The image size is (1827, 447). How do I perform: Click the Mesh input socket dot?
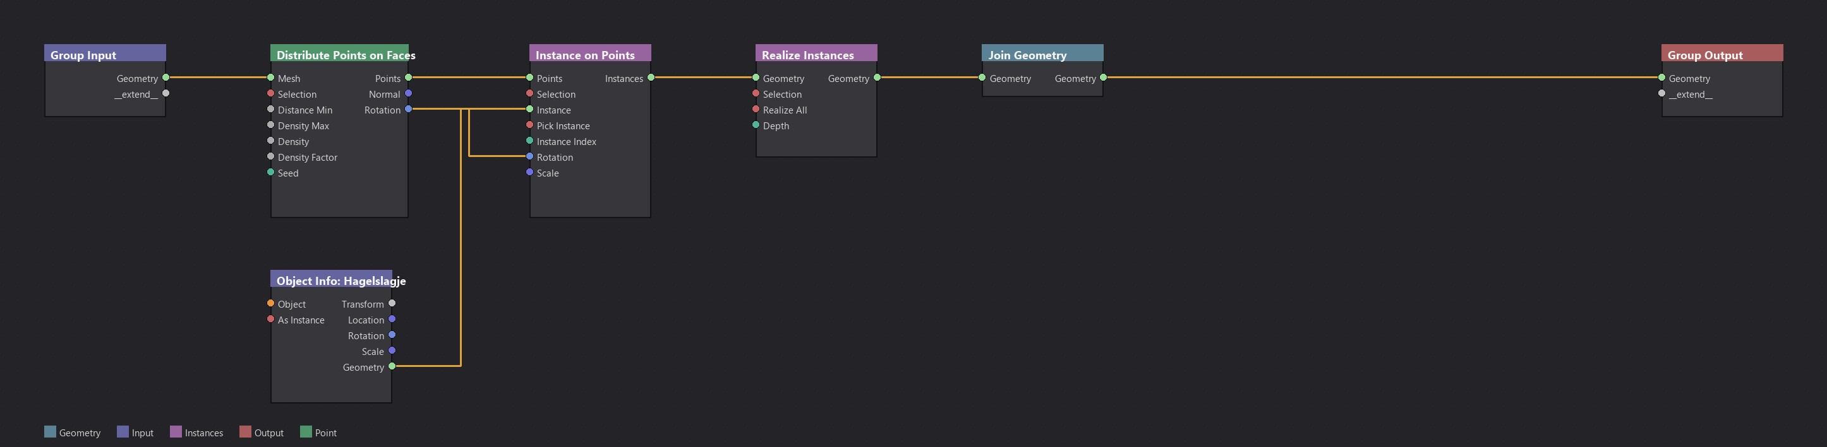click(x=271, y=78)
